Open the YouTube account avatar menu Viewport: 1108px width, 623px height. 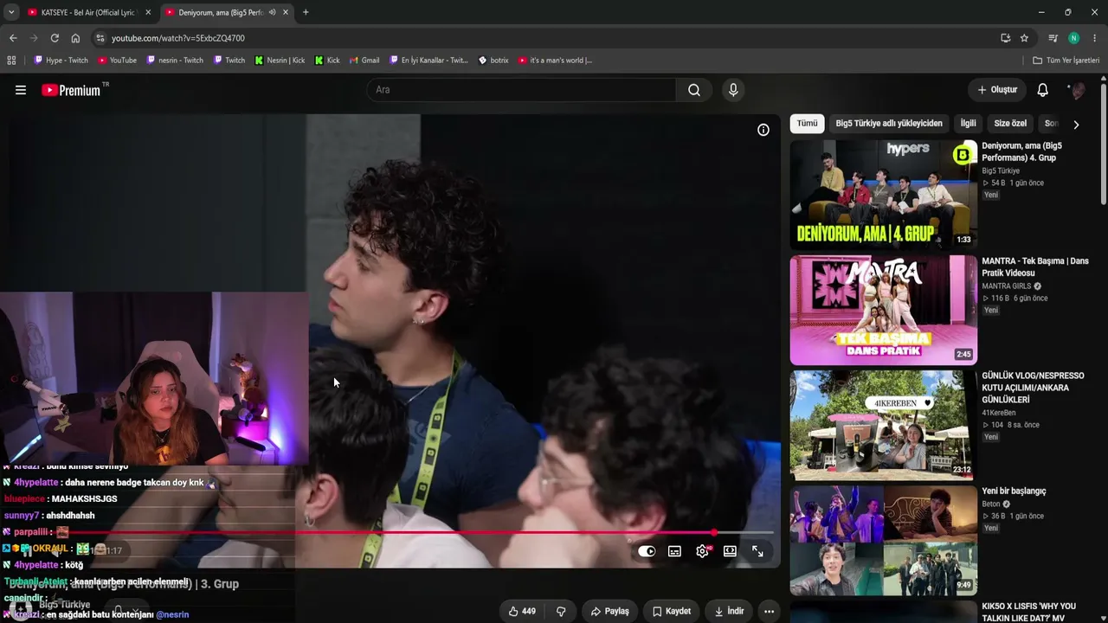coord(1078,90)
